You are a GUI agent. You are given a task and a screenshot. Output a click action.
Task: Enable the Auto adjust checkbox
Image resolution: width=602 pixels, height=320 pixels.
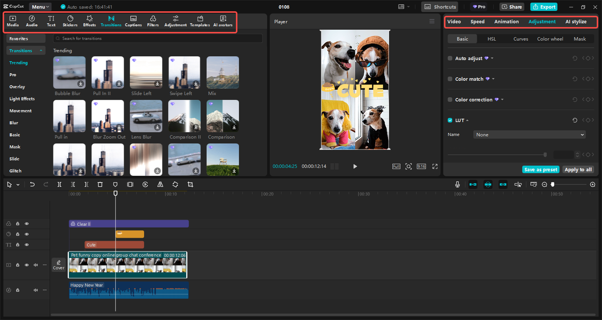click(450, 58)
